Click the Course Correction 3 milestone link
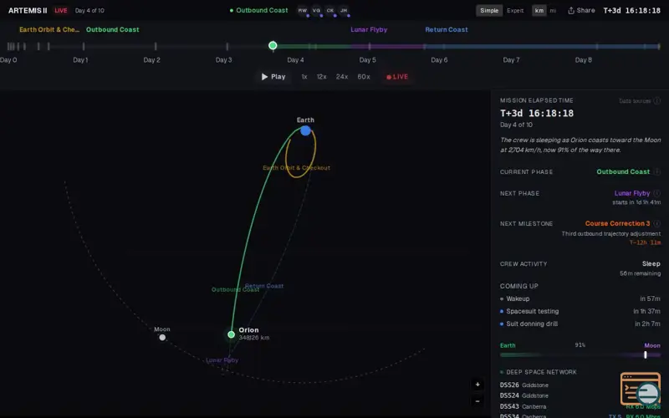Screen dimensions: 669x418 617,223
